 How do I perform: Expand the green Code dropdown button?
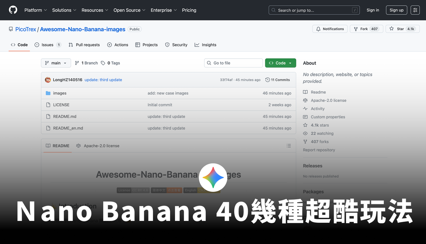[280, 63]
